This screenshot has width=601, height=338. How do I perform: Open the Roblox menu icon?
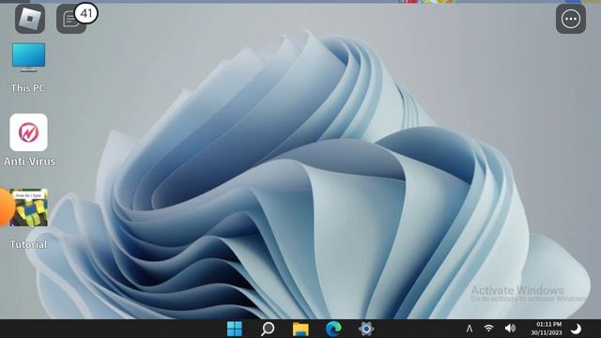[30, 19]
